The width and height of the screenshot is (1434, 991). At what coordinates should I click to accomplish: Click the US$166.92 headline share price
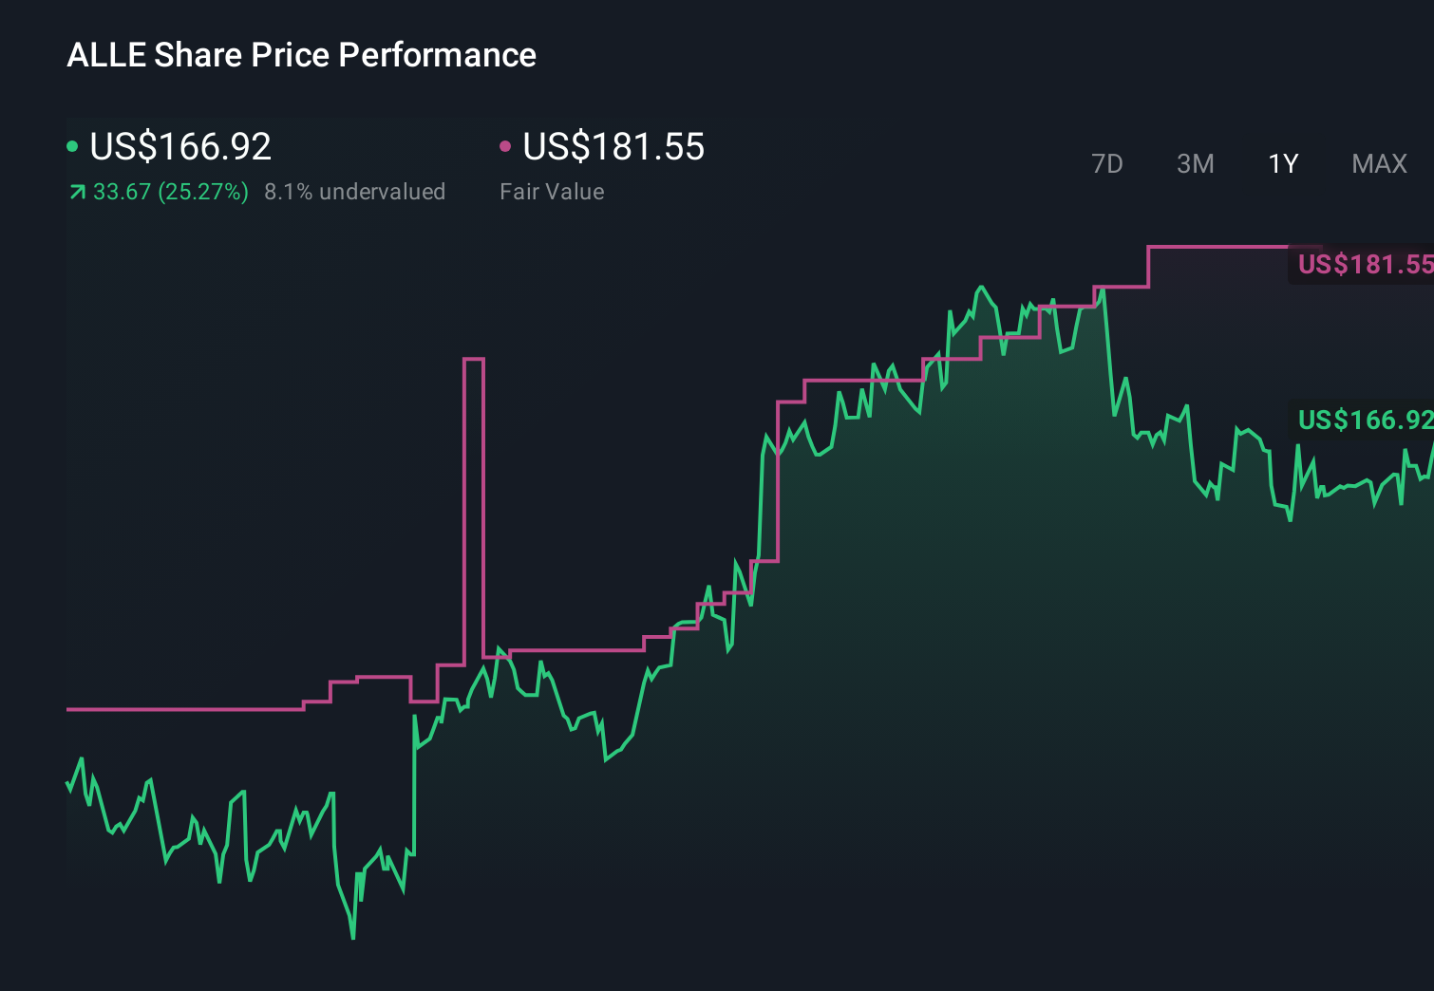(x=180, y=147)
